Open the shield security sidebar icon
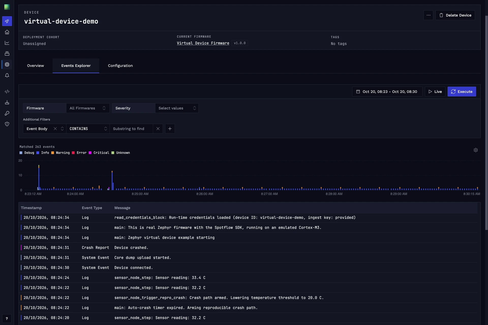 point(7,124)
